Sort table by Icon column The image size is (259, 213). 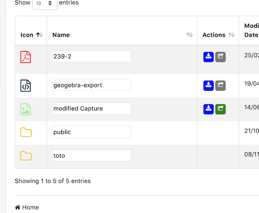(39, 35)
